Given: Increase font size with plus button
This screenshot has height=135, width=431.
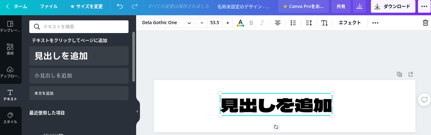Looking at the screenshot, I should (227, 23).
